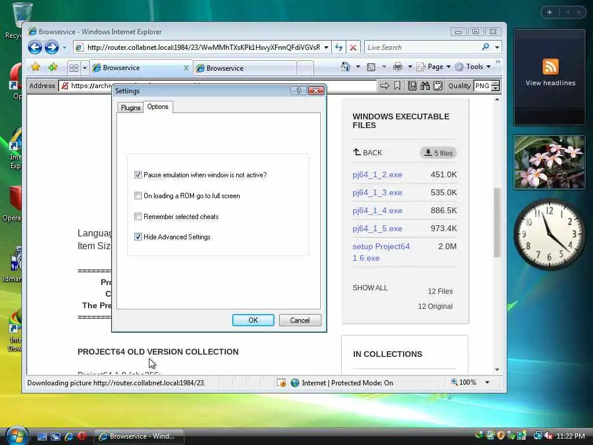Open the Page menu dropdown
Viewport: 593px width, 445px height.
(x=433, y=67)
